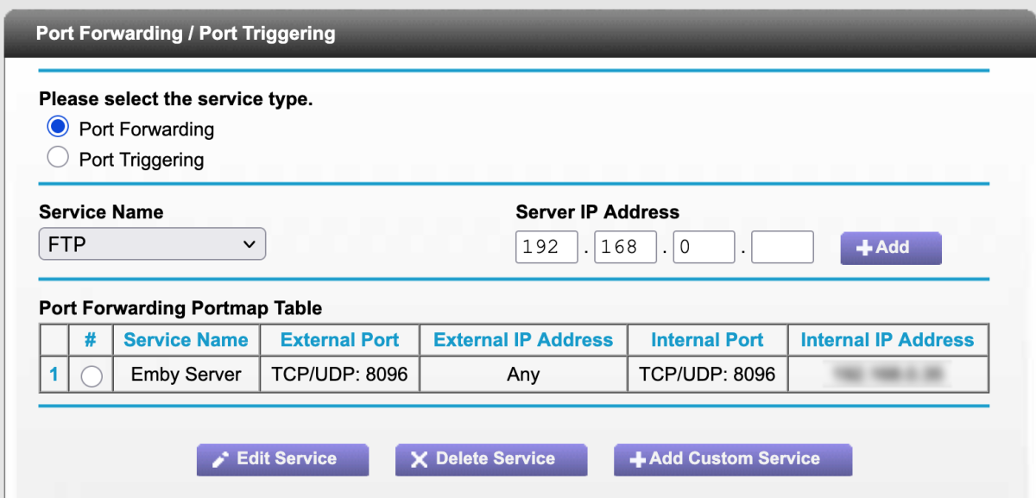This screenshot has width=1036, height=498.
Task: Click the Port Forwarding / Port Triggering title bar
Action: click(185, 33)
